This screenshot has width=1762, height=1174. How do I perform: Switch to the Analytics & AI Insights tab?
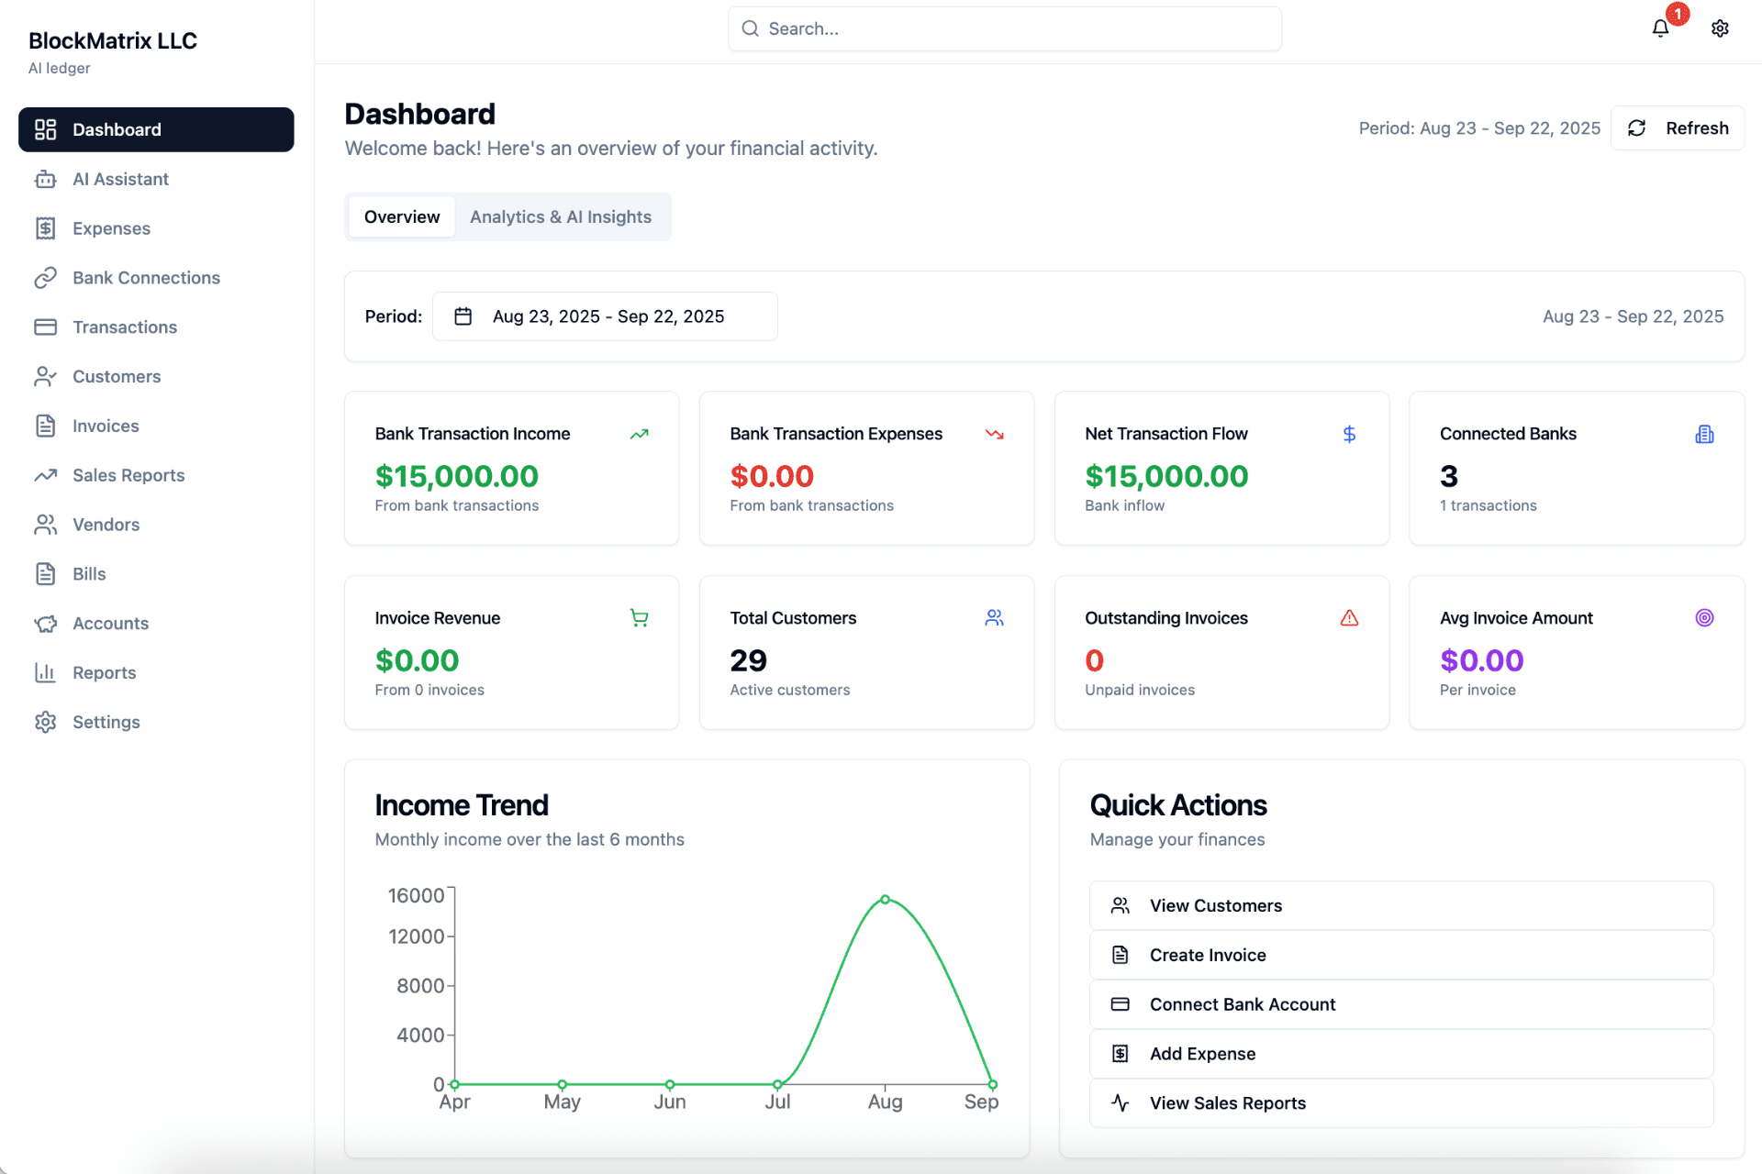[x=561, y=216]
